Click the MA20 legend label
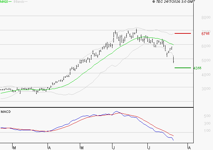The width and height of the screenshot is (213, 150). click(4, 2)
